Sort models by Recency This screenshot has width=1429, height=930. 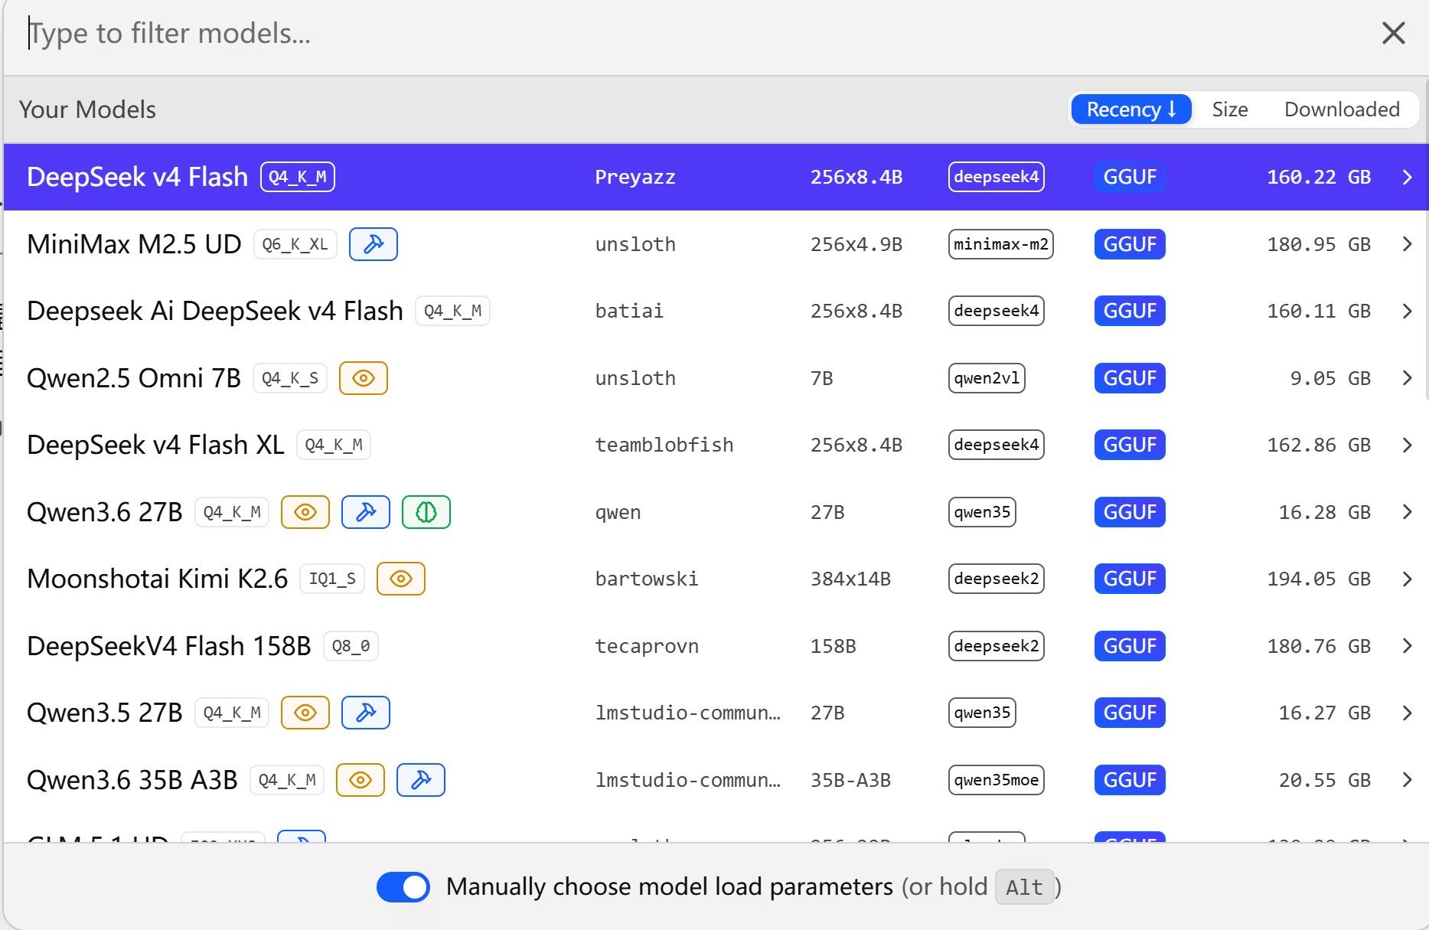[1131, 109]
